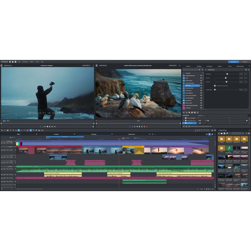The height and width of the screenshot is (251, 251).
Task: Click the chain link icon in timeline toolbar
Action: (22, 131)
